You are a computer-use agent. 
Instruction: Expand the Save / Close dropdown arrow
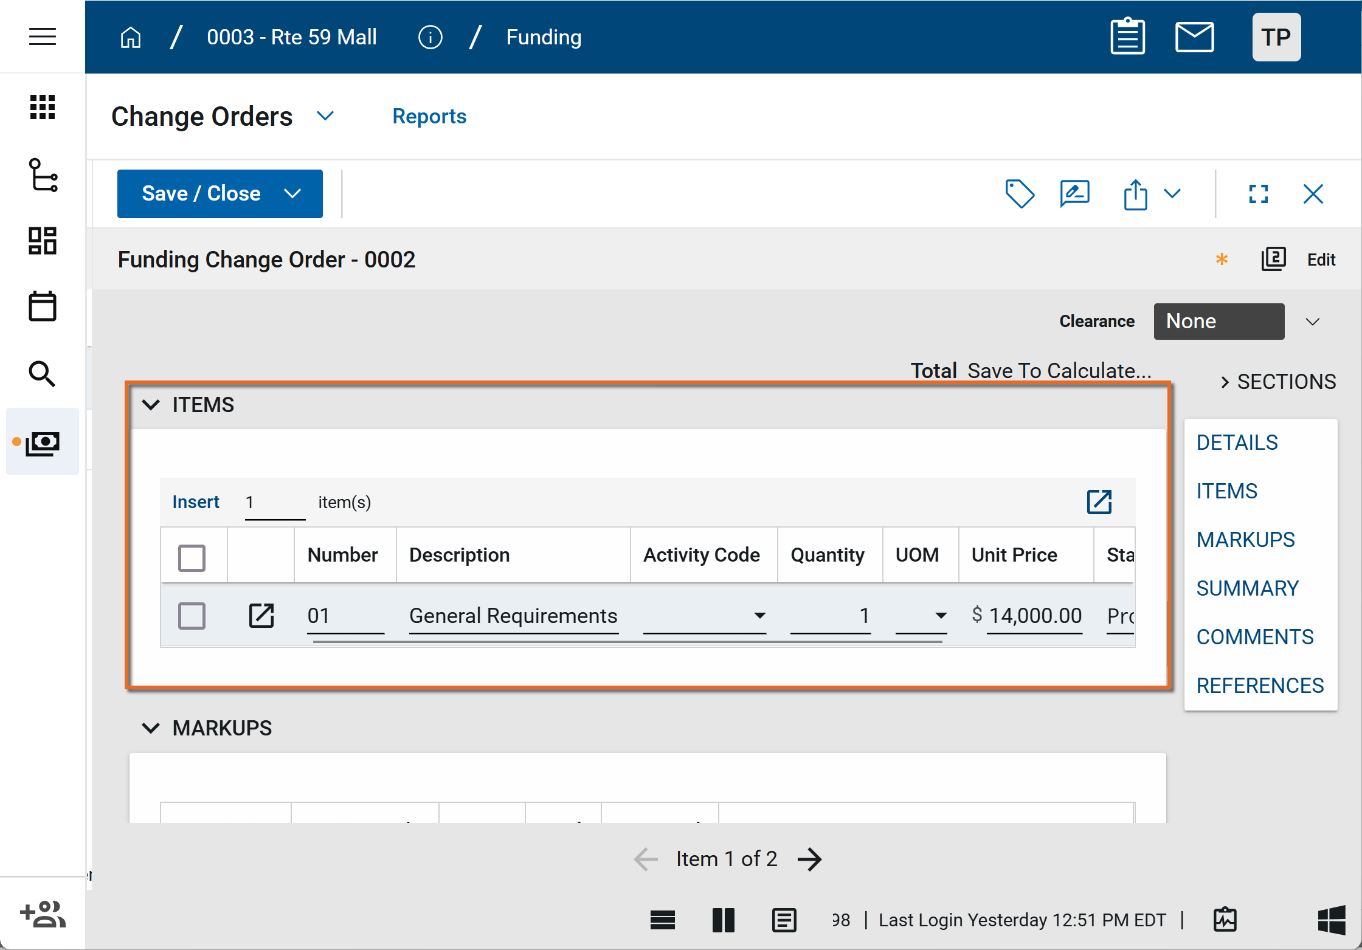pos(292,194)
